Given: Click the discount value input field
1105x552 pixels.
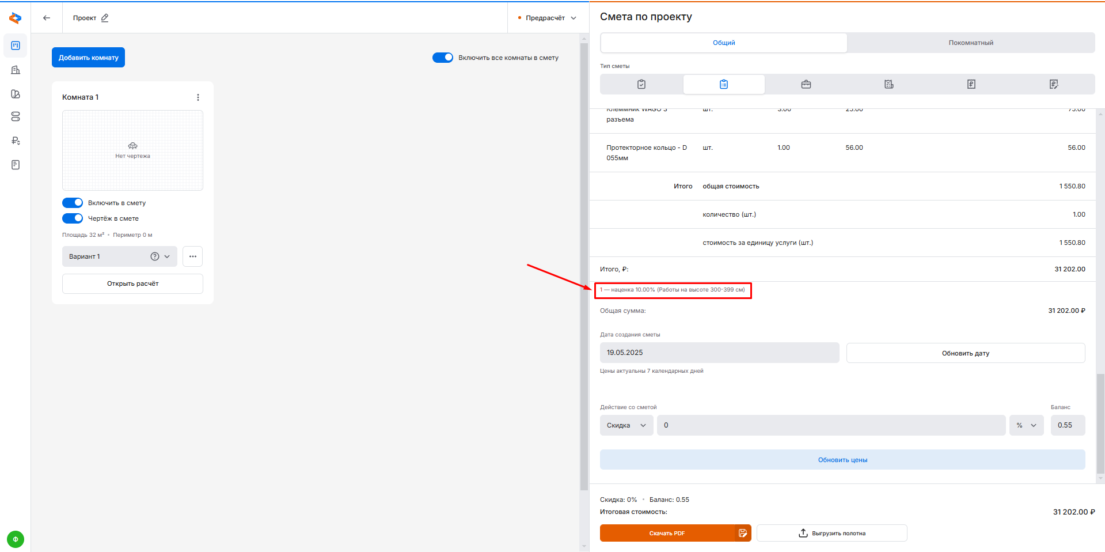Looking at the screenshot, I should (830, 425).
